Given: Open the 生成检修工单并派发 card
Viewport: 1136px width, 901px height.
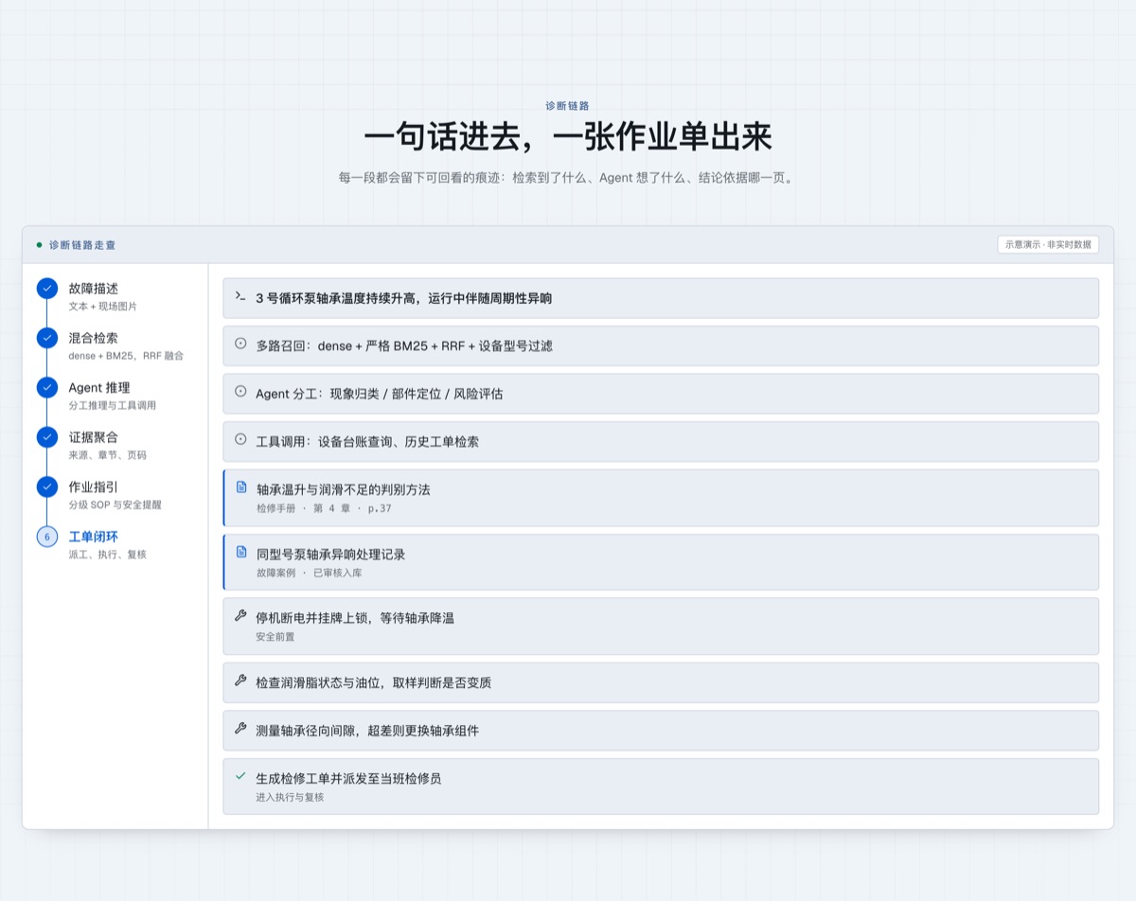Looking at the screenshot, I should click(661, 786).
